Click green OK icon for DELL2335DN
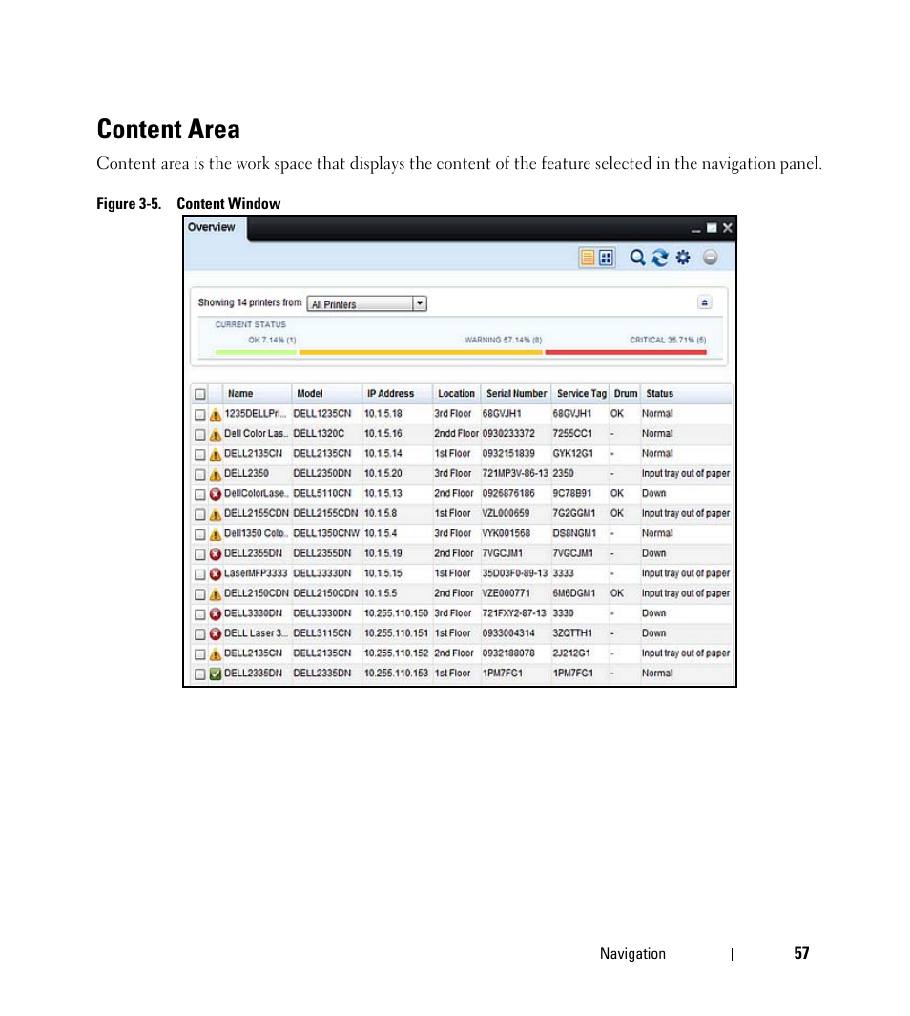 pos(215,674)
